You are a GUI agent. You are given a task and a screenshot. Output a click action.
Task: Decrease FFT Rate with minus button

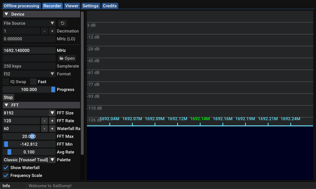pyautogui.click(x=44, y=121)
